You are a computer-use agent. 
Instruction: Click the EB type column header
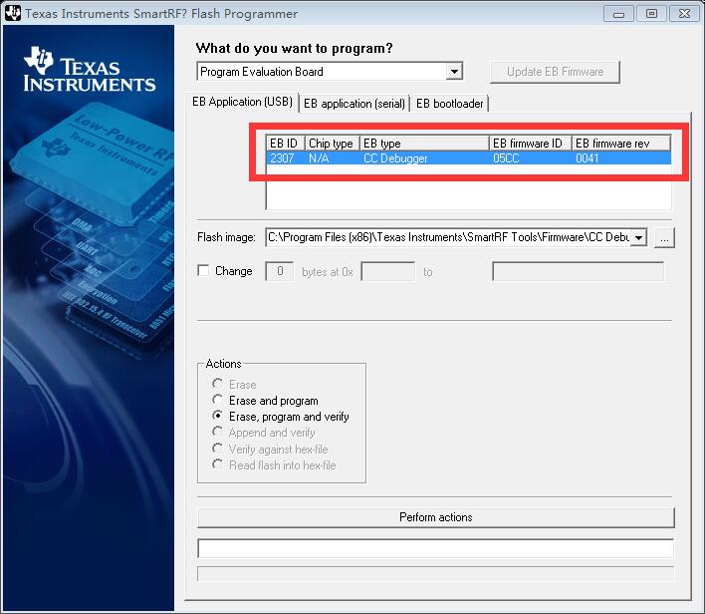(x=424, y=144)
